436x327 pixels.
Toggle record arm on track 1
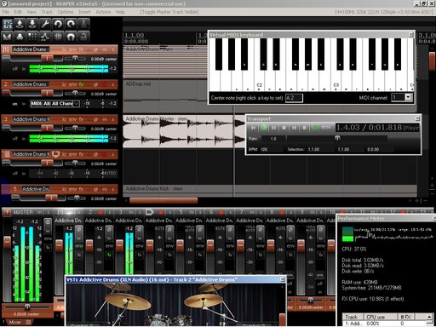click(6, 58)
